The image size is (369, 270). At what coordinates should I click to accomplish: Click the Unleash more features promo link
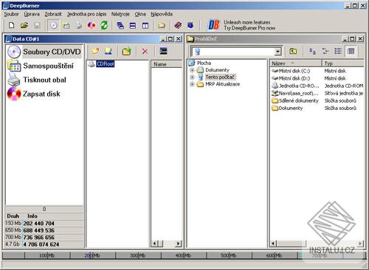coord(249,25)
